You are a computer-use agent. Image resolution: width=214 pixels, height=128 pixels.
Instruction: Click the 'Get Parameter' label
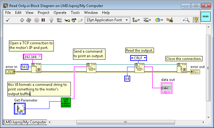point(26,100)
